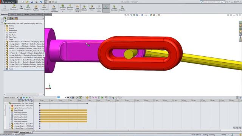Select the Motion Study 1 bottom tab
The width and height of the screenshot is (242, 136).
point(25,132)
